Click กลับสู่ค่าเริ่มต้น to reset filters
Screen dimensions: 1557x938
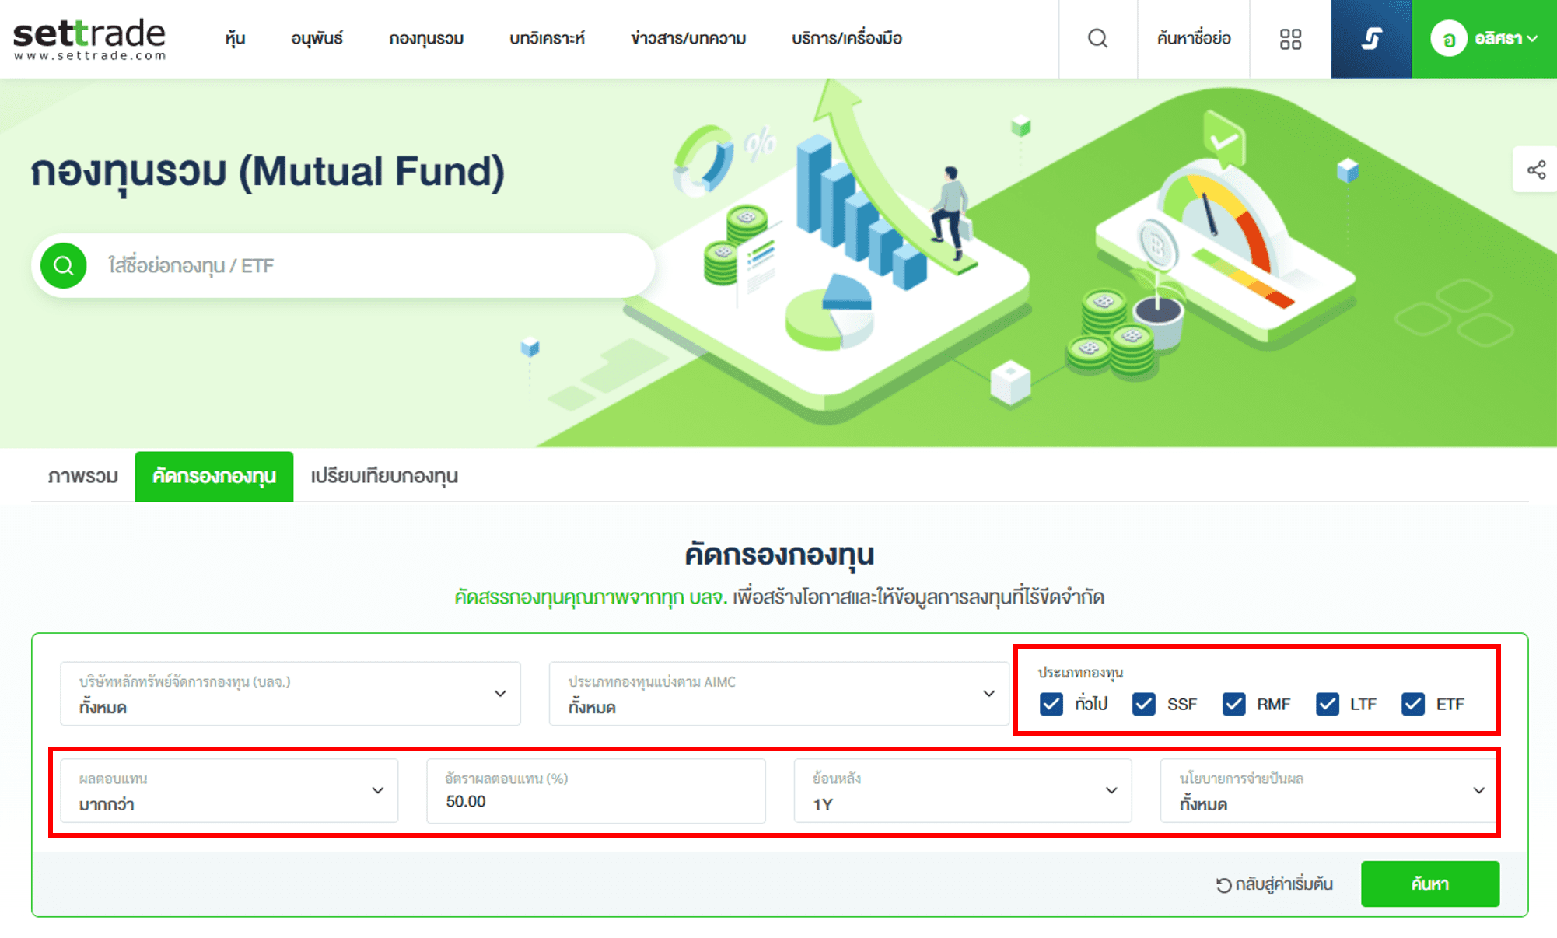coord(1283,884)
